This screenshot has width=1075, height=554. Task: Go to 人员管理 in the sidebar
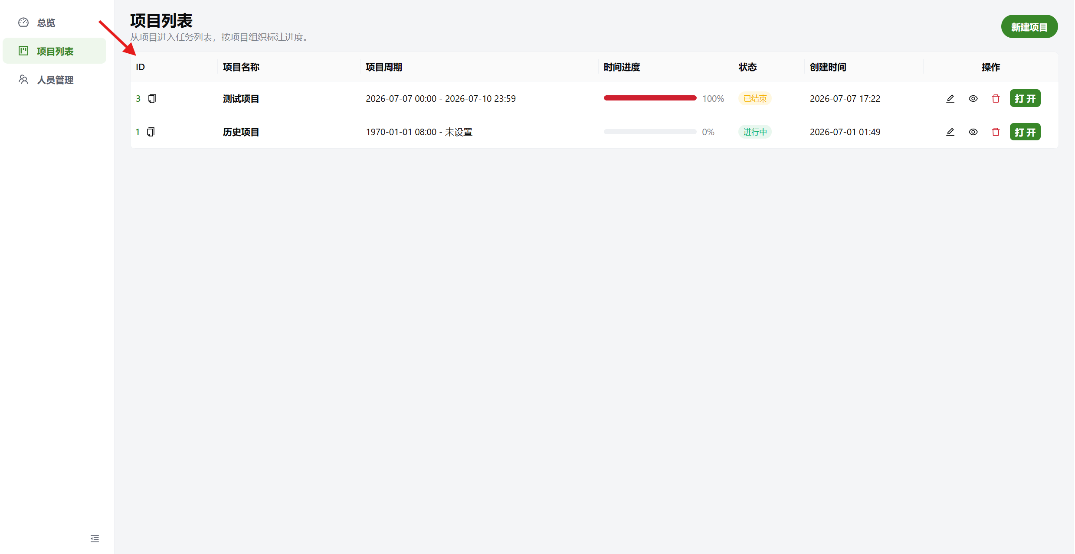54,80
